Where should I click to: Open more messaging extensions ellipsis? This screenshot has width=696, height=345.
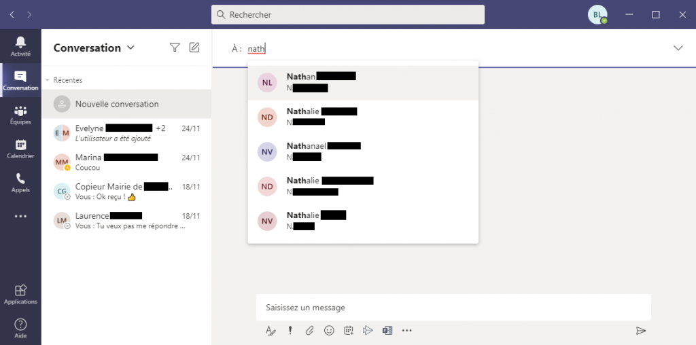407,330
